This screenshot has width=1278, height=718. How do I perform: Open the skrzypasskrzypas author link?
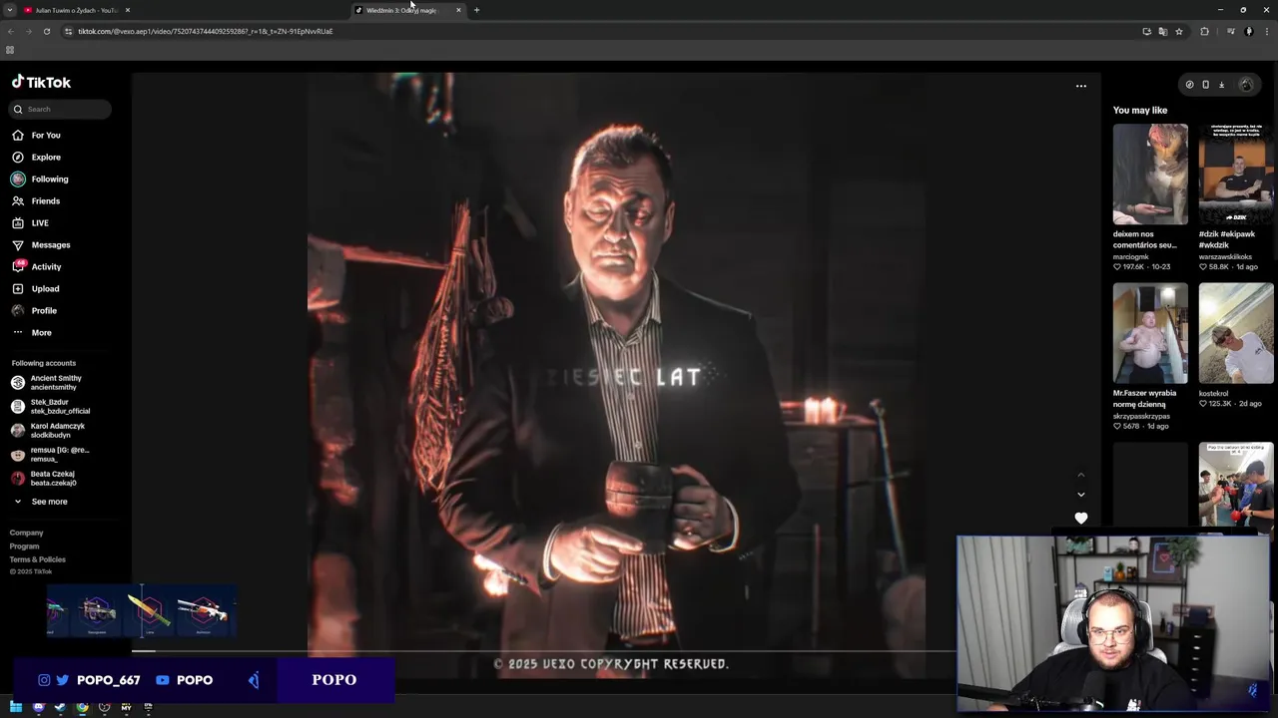click(x=1142, y=415)
